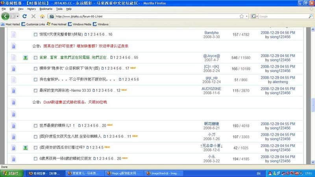Go to the Home page icon
The width and height of the screenshot is (315, 177).
tap(42, 16)
